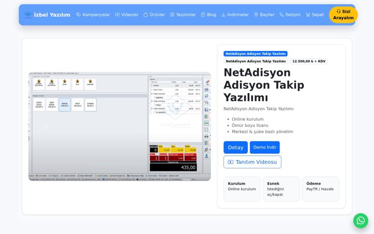Open the İndirmeler menu item

point(235,15)
